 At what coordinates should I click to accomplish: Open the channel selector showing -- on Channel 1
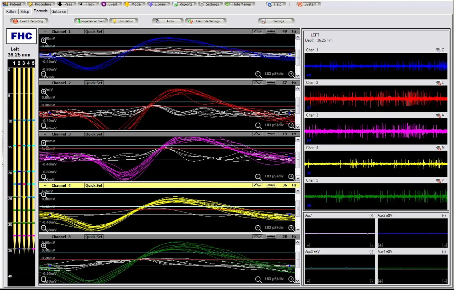(x=45, y=31)
